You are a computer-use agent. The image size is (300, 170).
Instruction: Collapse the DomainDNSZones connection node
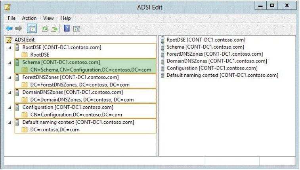pos(10,93)
